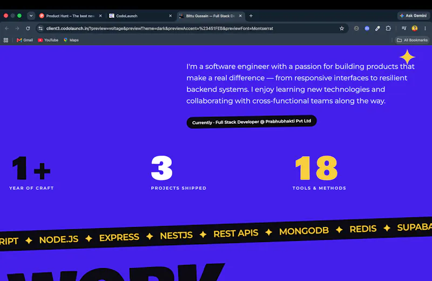Screen dimensions: 432x281
Task: Click the Ask Gemini button
Action: tap(413, 16)
